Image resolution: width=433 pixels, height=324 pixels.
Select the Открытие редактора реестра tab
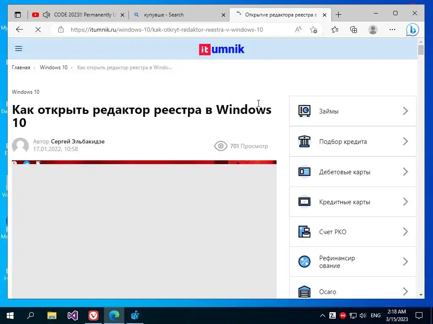click(281, 15)
